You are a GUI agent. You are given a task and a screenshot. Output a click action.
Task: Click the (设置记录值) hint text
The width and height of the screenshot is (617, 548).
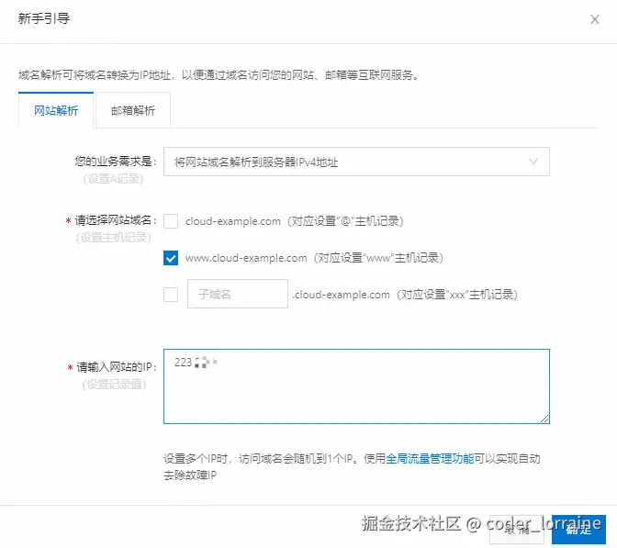(114, 385)
